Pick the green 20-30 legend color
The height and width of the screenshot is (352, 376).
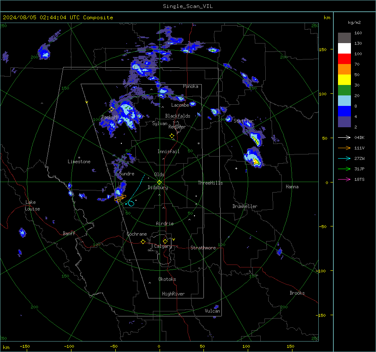(344, 90)
